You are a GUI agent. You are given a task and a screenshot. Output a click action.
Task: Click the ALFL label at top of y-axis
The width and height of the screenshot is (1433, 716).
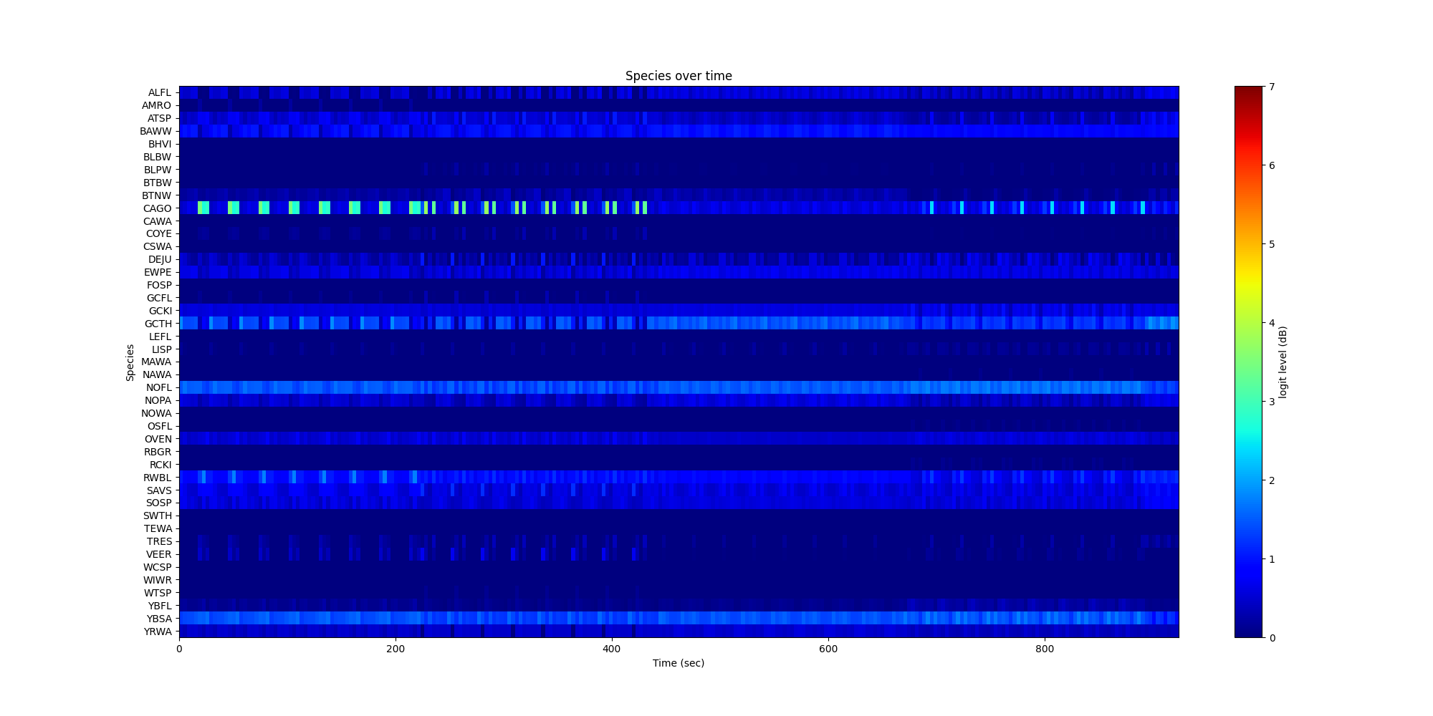click(x=159, y=92)
